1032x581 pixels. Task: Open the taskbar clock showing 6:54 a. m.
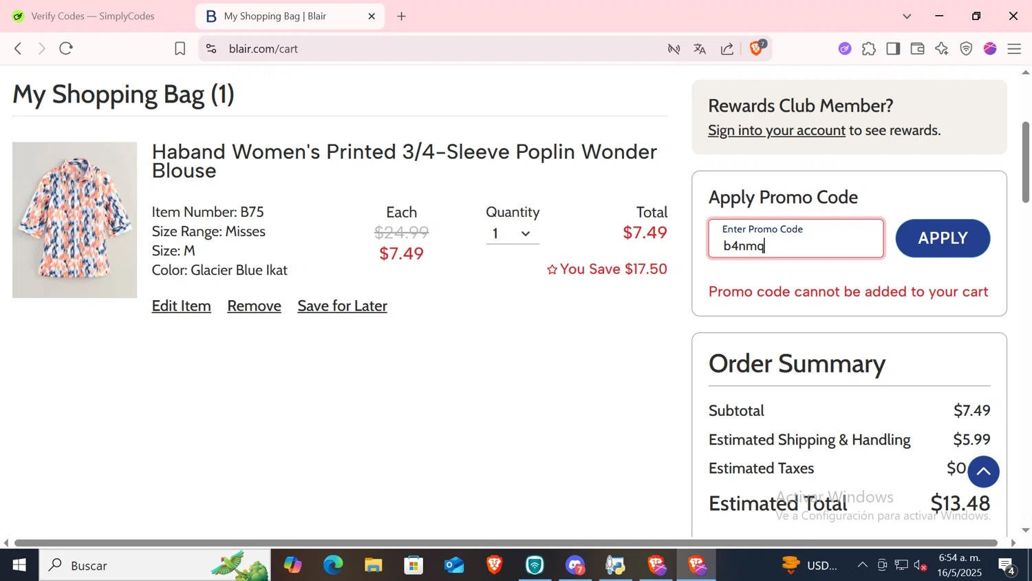click(x=960, y=565)
